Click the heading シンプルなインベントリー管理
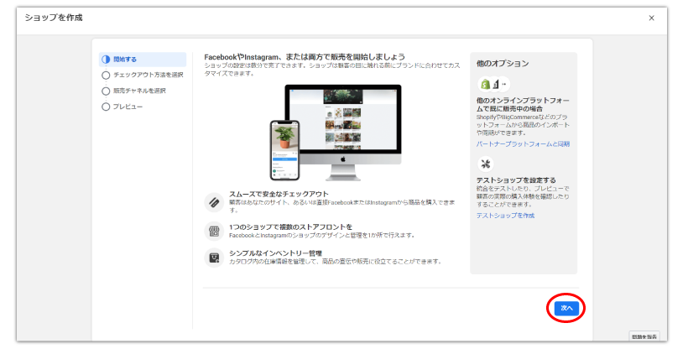This screenshot has height=349, width=688. click(x=275, y=253)
